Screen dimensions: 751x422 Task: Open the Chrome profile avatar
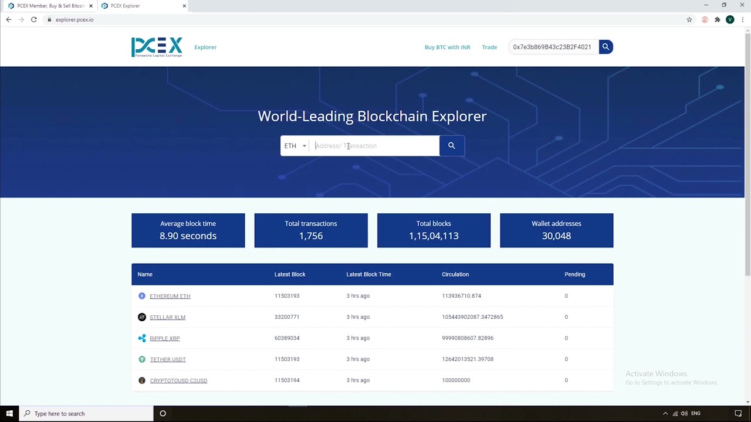click(x=730, y=19)
